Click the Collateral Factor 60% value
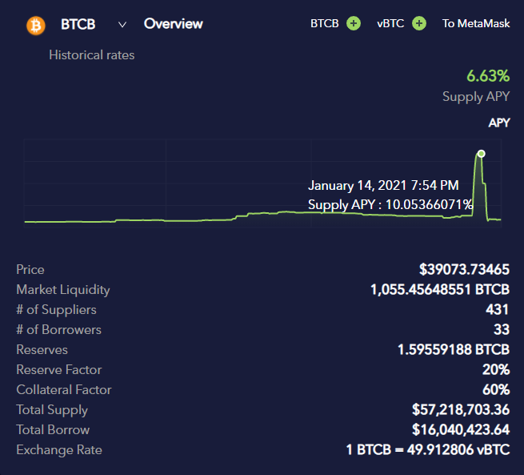This screenshot has width=524, height=475. [x=496, y=390]
